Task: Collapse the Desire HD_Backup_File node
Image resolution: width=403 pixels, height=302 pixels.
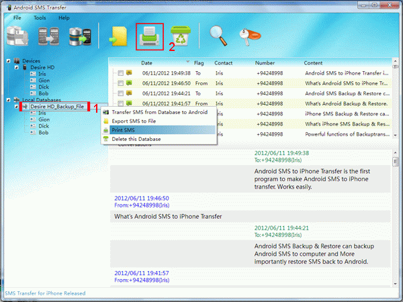Action: point(16,106)
